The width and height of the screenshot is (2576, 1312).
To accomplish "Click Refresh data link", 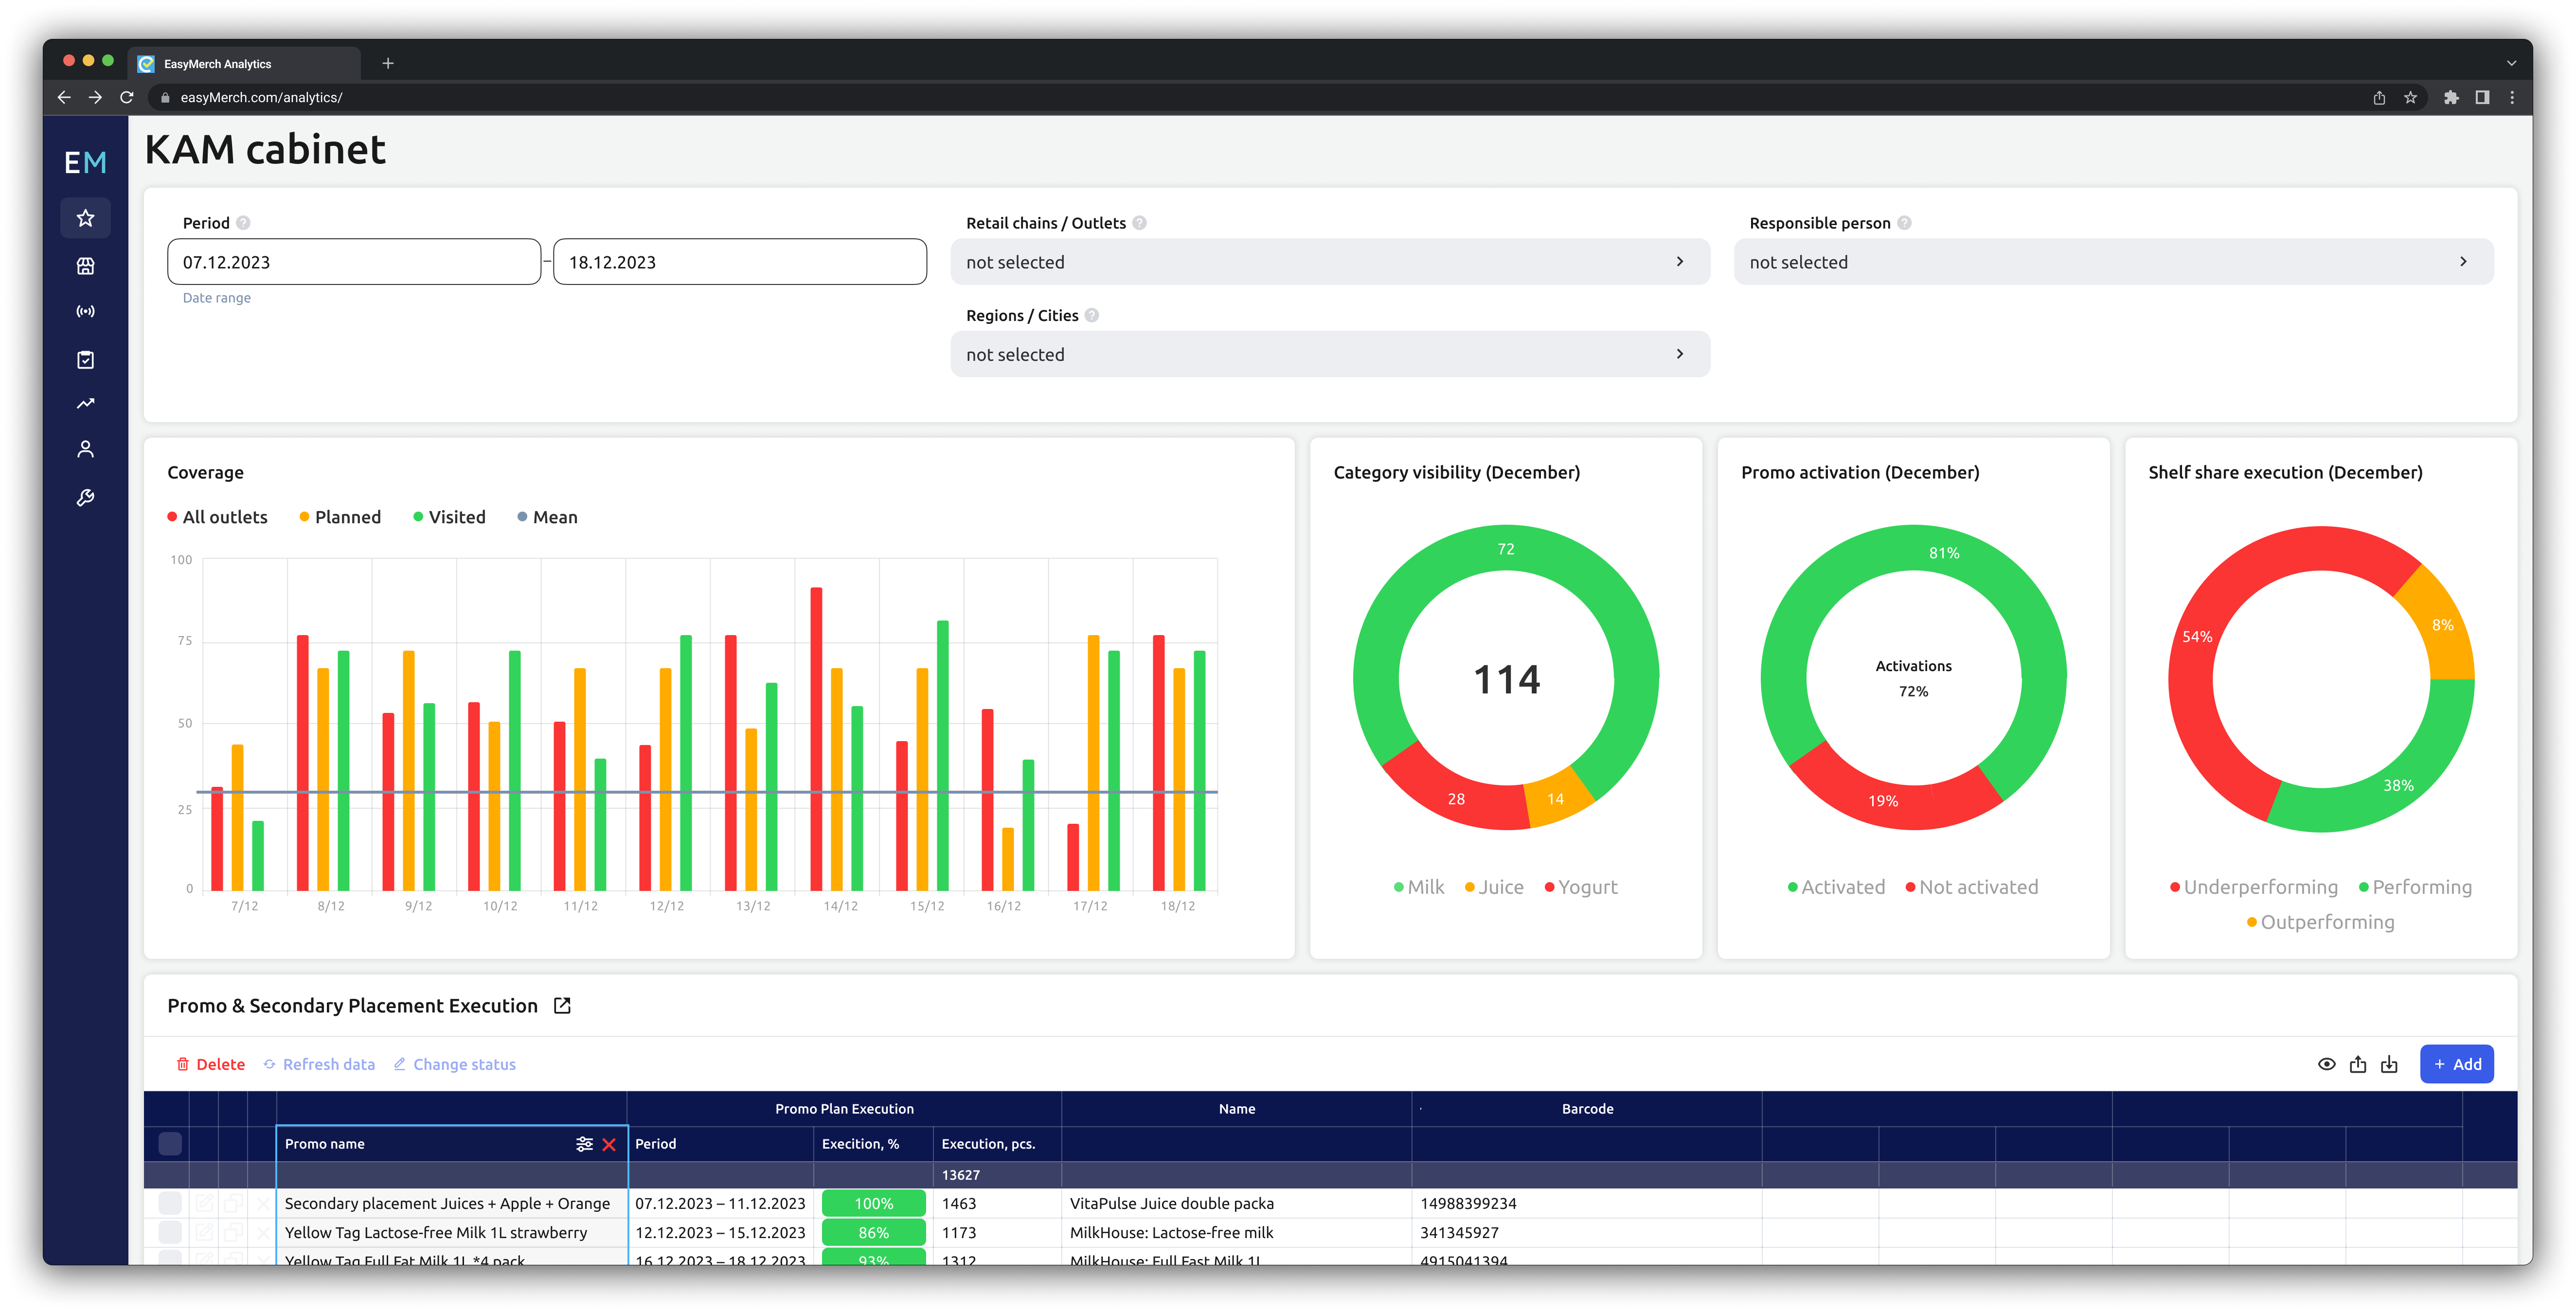I will click(x=319, y=1064).
